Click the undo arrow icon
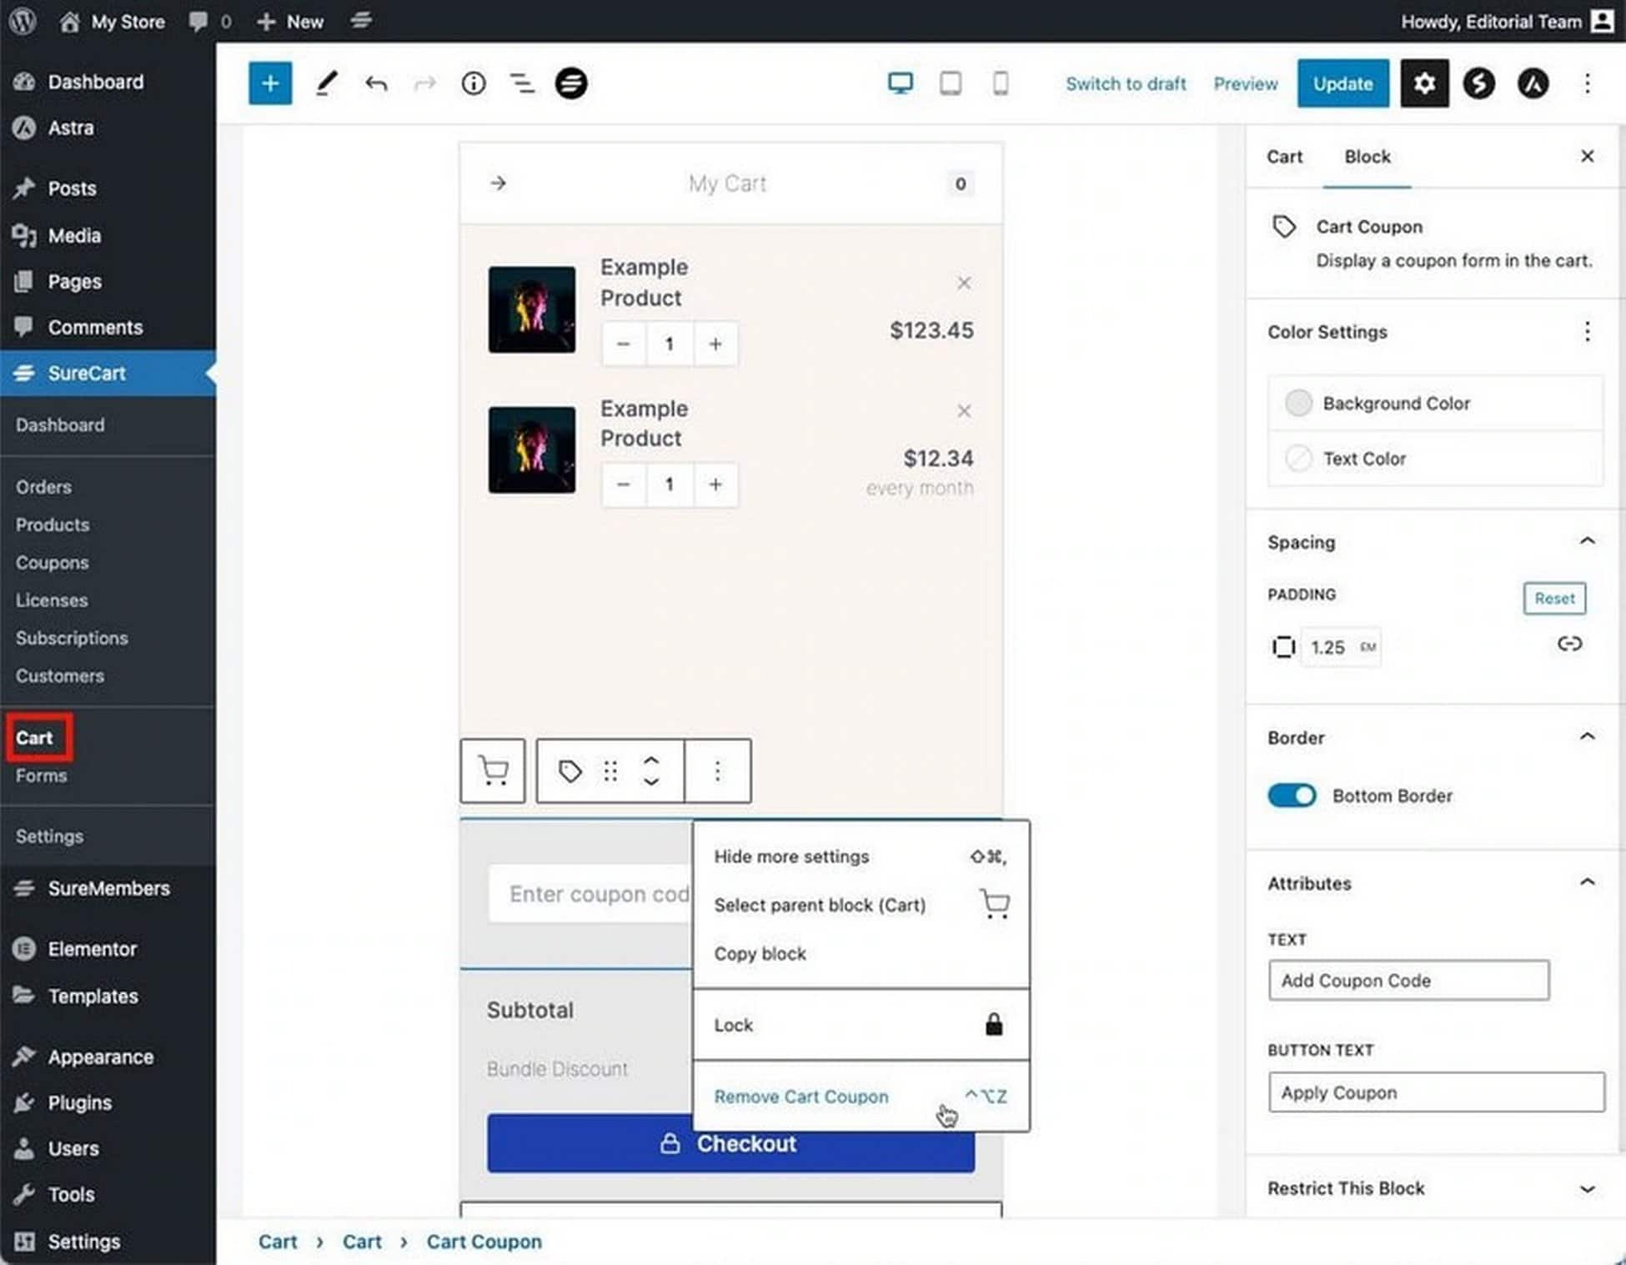 376,83
